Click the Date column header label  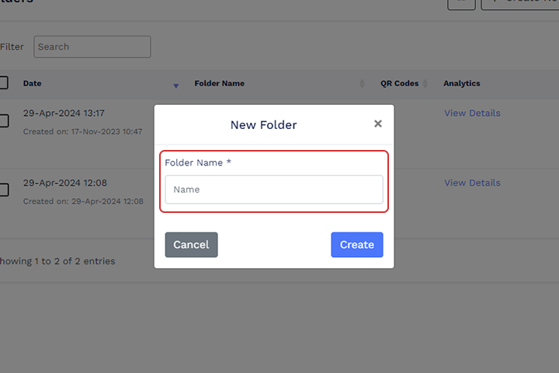(x=32, y=83)
